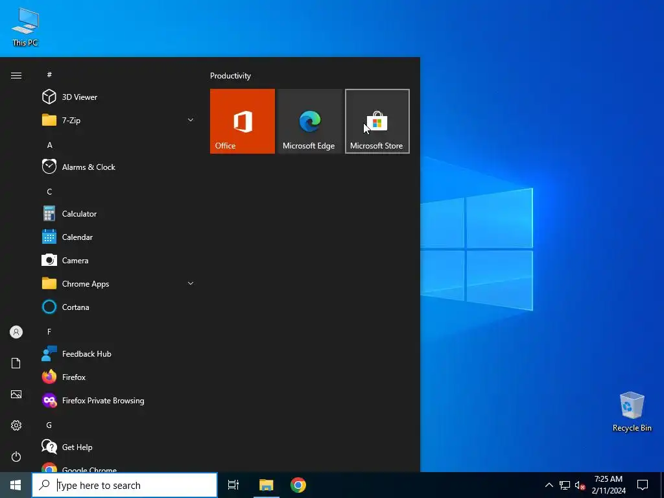Open the user account icon in Start sidebar
The width and height of the screenshot is (664, 498).
[x=16, y=332]
